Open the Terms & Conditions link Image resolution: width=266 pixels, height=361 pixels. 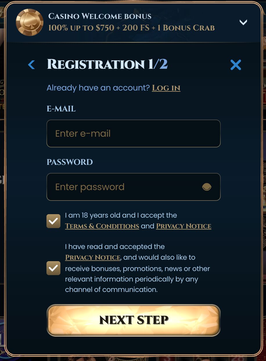click(x=102, y=225)
